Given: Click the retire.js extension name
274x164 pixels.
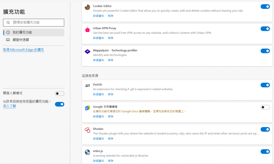Looking at the screenshot, I should coord(98,151).
